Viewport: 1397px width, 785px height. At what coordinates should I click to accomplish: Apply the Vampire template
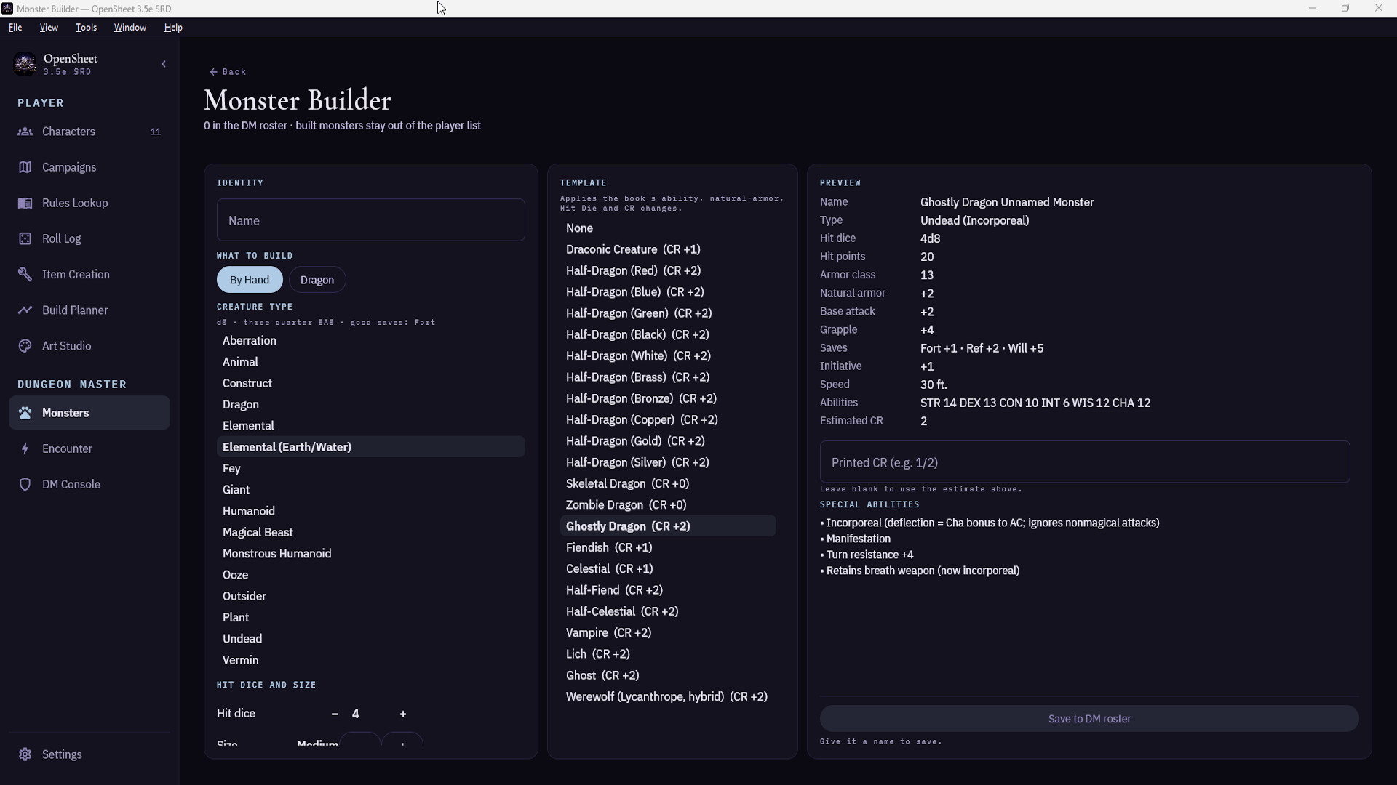[668, 632]
